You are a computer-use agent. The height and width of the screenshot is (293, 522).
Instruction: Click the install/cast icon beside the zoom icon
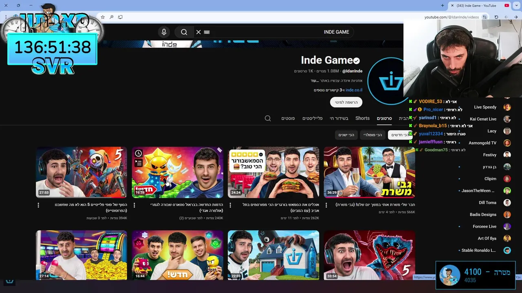[x=120, y=17]
